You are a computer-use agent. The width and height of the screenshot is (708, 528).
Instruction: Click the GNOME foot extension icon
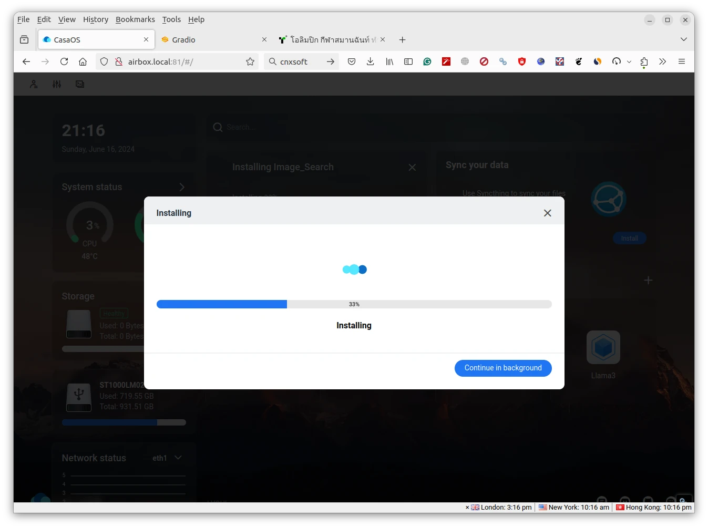(579, 61)
